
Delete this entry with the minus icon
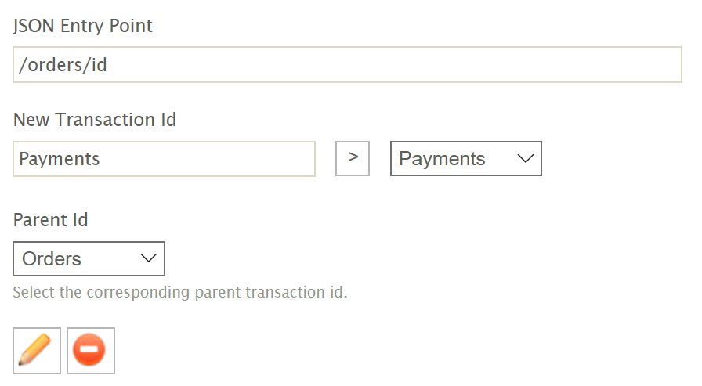[91, 351]
